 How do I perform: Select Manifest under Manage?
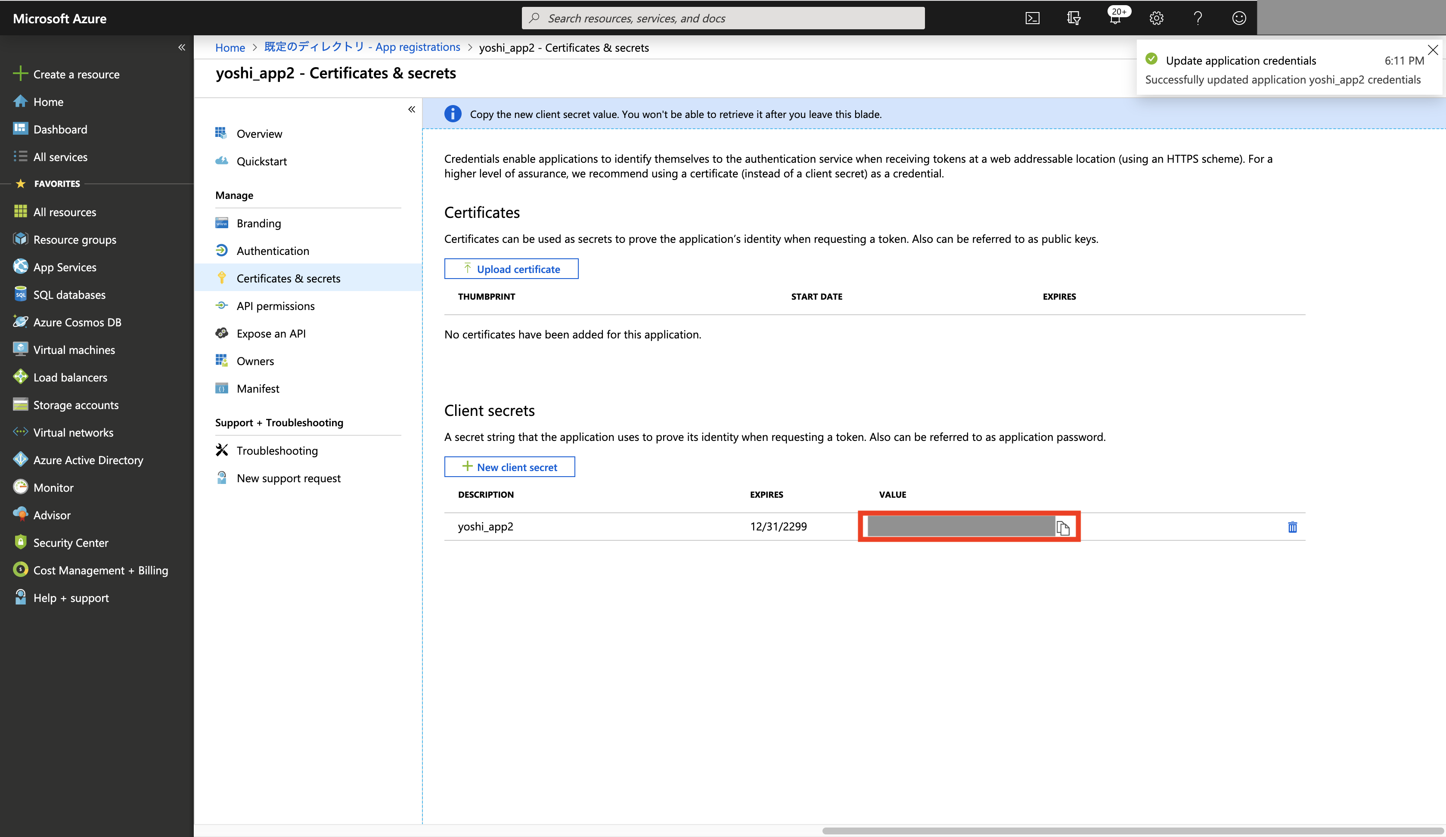tap(247, 388)
